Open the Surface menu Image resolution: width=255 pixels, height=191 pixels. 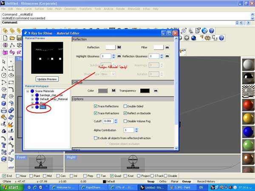coord(39,9)
